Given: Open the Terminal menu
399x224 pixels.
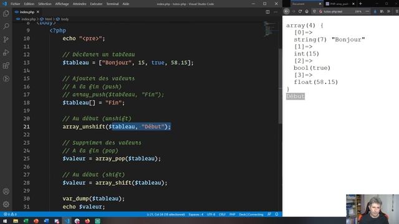Looking at the screenshot, I should [x=112, y=4].
